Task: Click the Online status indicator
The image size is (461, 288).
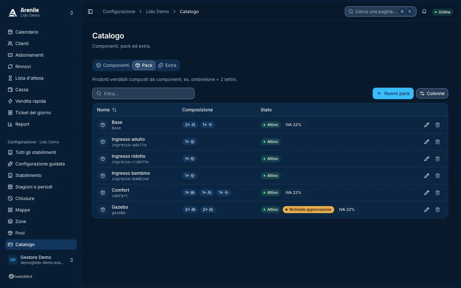Action: pyautogui.click(x=442, y=12)
